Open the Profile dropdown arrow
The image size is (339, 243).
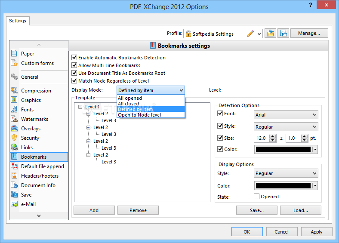(x=259, y=34)
